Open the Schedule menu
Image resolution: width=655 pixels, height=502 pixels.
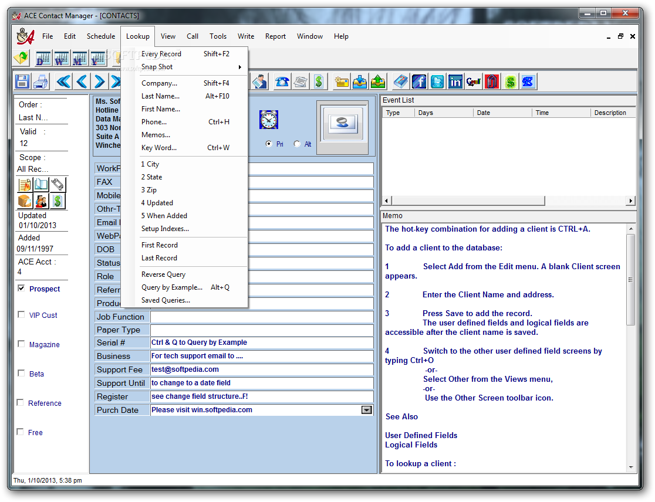click(x=101, y=36)
